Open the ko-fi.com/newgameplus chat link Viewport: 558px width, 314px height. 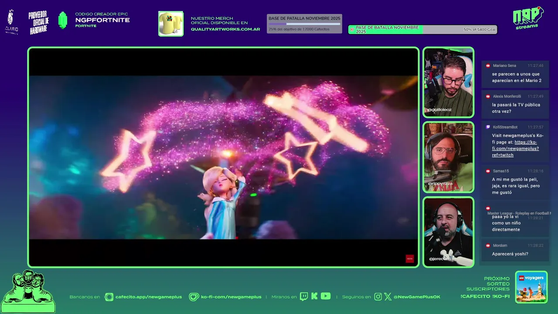(516, 148)
